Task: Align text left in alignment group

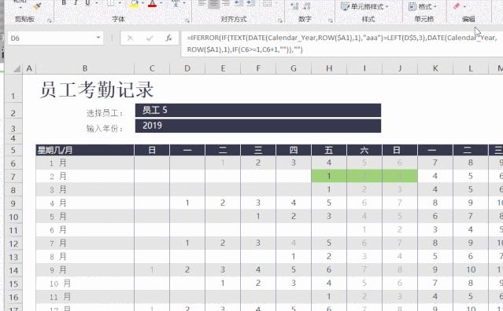Action: (202, 4)
